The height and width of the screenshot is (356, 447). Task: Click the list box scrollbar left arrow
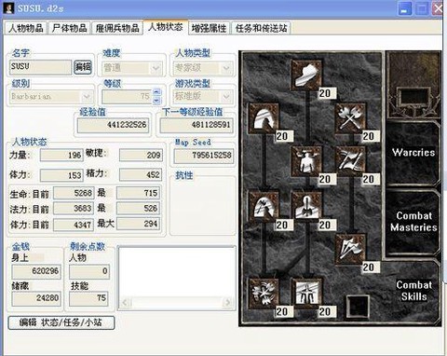tap(126, 302)
